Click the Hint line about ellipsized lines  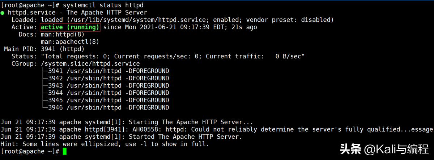click(x=105, y=144)
